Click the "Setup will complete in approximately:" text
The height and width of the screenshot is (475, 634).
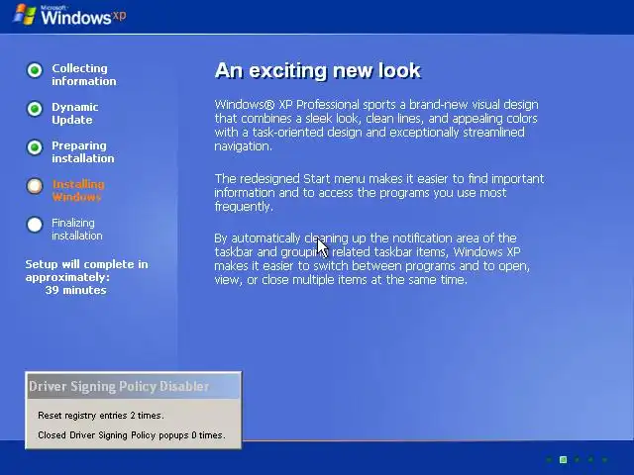click(86, 270)
